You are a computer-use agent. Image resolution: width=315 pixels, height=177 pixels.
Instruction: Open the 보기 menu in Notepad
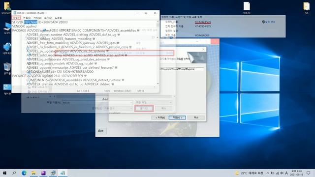click(x=48, y=18)
